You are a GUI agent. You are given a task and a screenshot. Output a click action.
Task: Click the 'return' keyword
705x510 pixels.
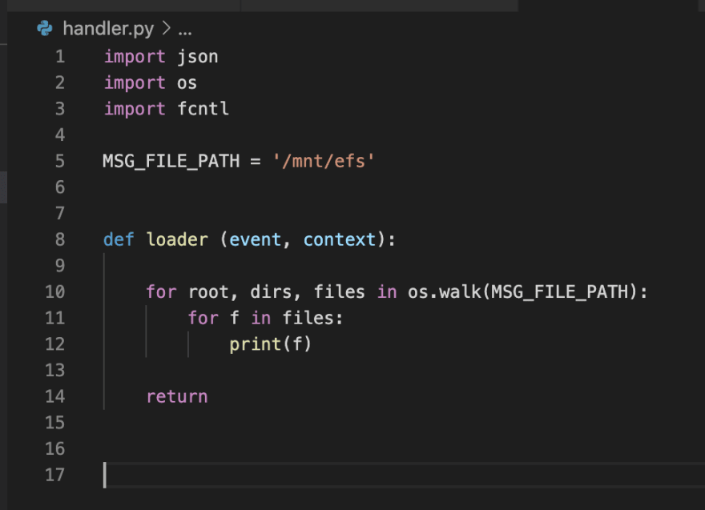click(177, 397)
